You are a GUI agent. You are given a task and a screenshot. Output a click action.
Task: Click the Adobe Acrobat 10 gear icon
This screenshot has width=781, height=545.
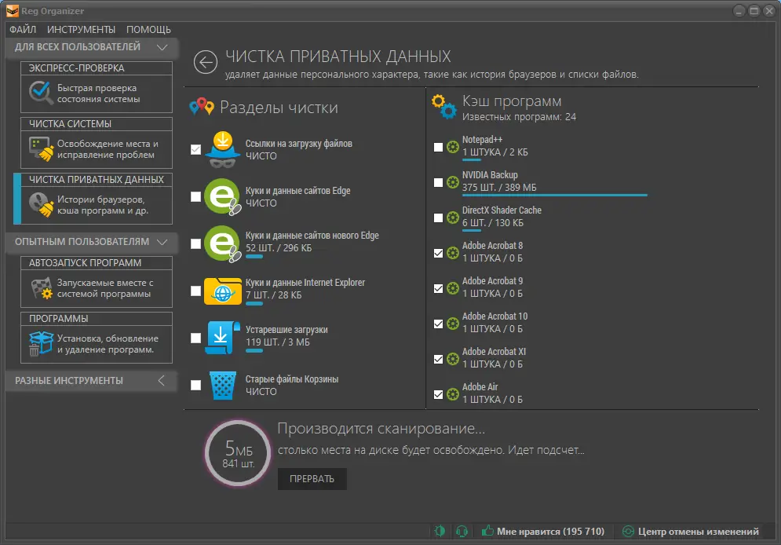(x=452, y=324)
